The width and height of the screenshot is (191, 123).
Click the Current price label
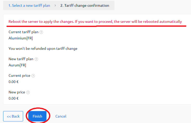tap(19, 76)
